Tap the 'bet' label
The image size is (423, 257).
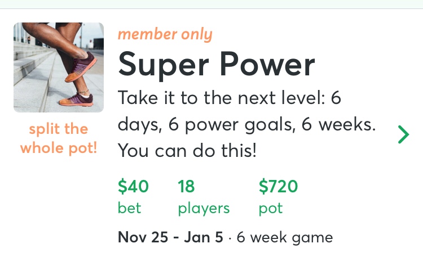tap(129, 208)
